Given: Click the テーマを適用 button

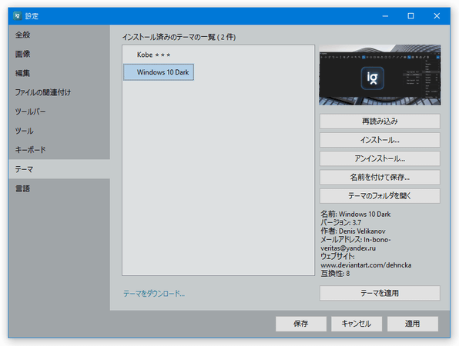Looking at the screenshot, I should pos(380,293).
